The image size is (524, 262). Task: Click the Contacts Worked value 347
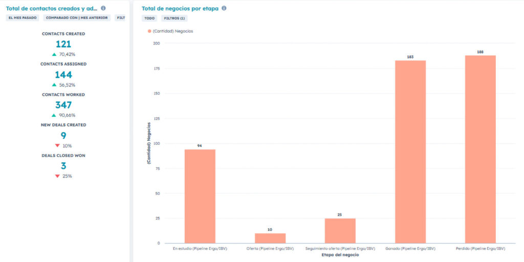[x=63, y=105]
